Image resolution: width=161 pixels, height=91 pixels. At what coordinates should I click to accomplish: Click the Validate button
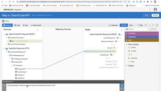point(155,15)
